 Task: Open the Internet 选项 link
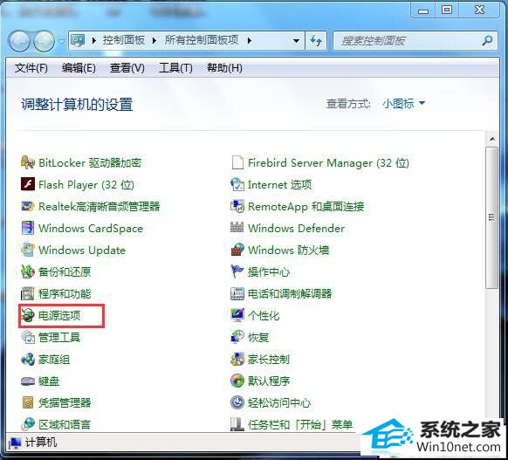point(279,185)
